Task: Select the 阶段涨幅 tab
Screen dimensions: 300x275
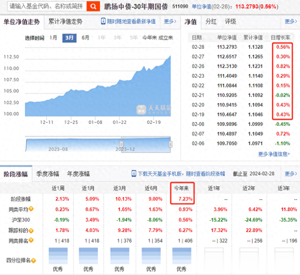Action: pyautogui.click(x=15, y=174)
